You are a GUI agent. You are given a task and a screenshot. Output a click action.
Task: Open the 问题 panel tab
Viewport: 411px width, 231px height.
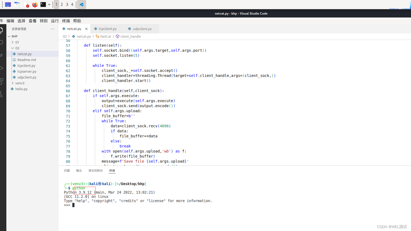67,171
